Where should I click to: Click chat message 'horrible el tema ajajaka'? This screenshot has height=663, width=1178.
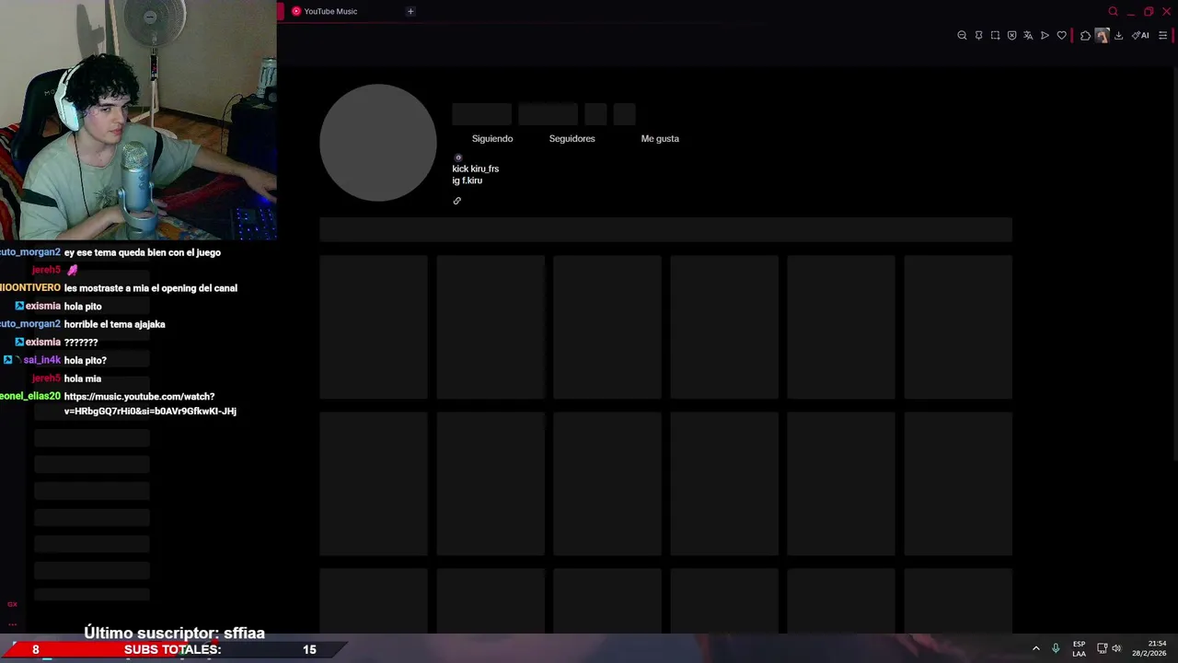click(114, 324)
